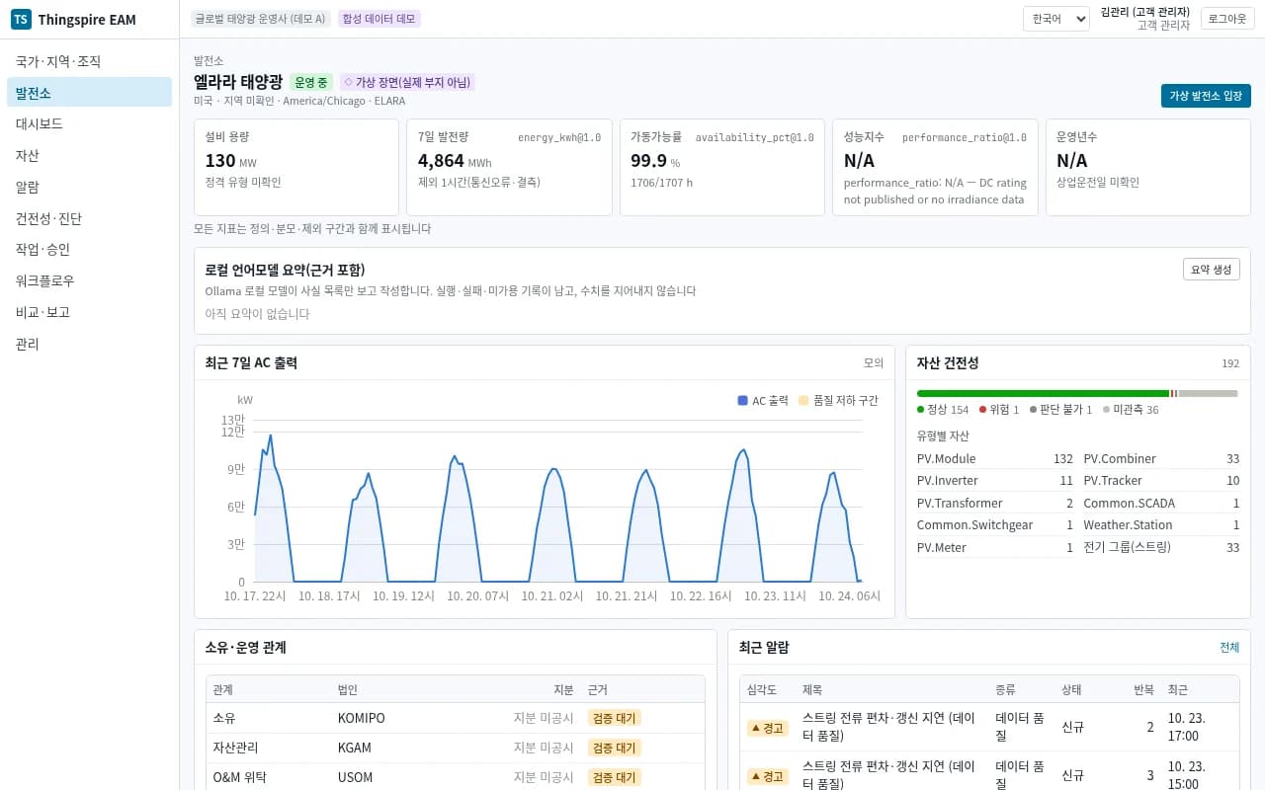The width and height of the screenshot is (1265, 790).
Task: Click the Weather.Station asset type row
Action: (1161, 525)
